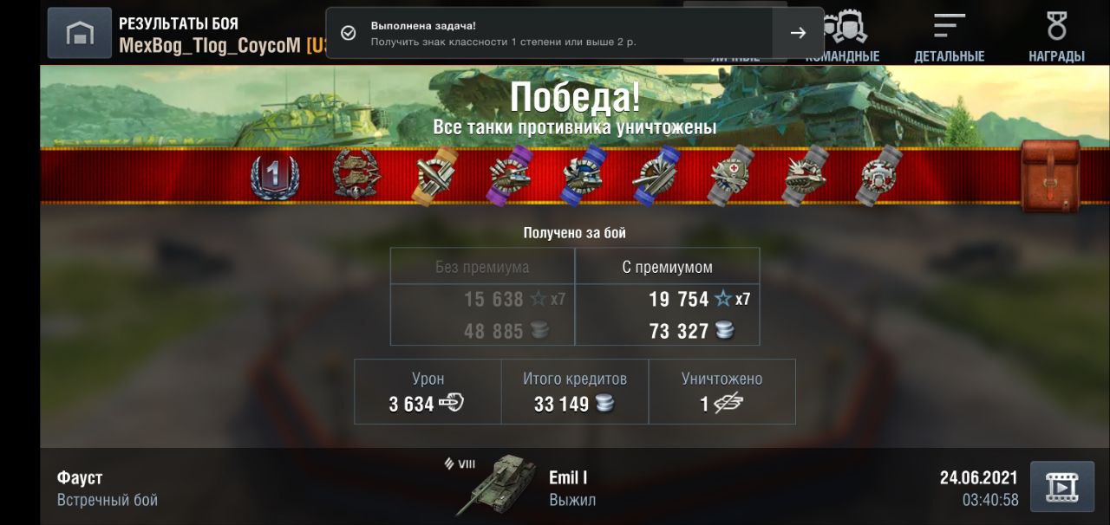Select the last gray-ribbon medal
The image size is (1110, 525).
click(881, 177)
